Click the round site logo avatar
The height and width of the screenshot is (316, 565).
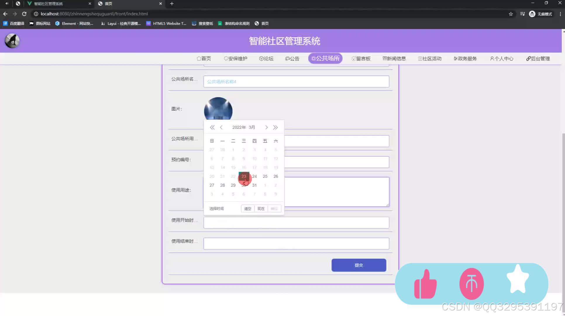click(x=12, y=41)
